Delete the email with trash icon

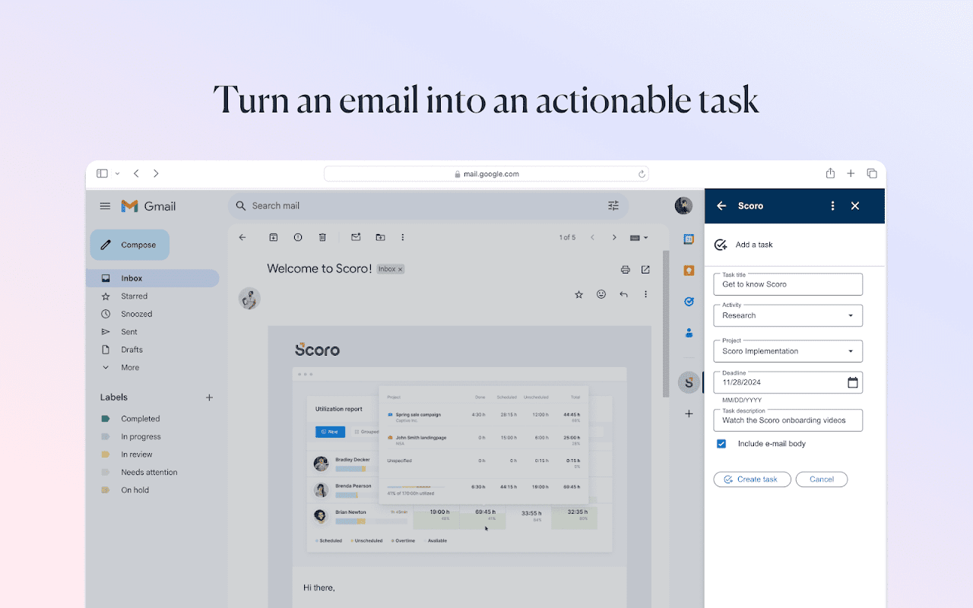322,237
